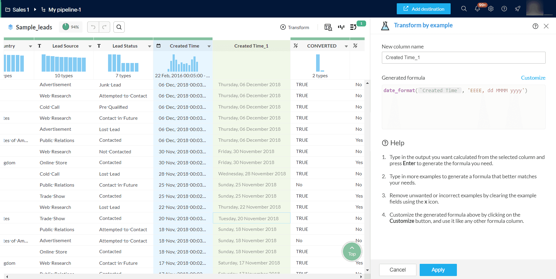The width and height of the screenshot is (556, 279).
Task: Open the Created Time column dropdown
Action: [209, 46]
